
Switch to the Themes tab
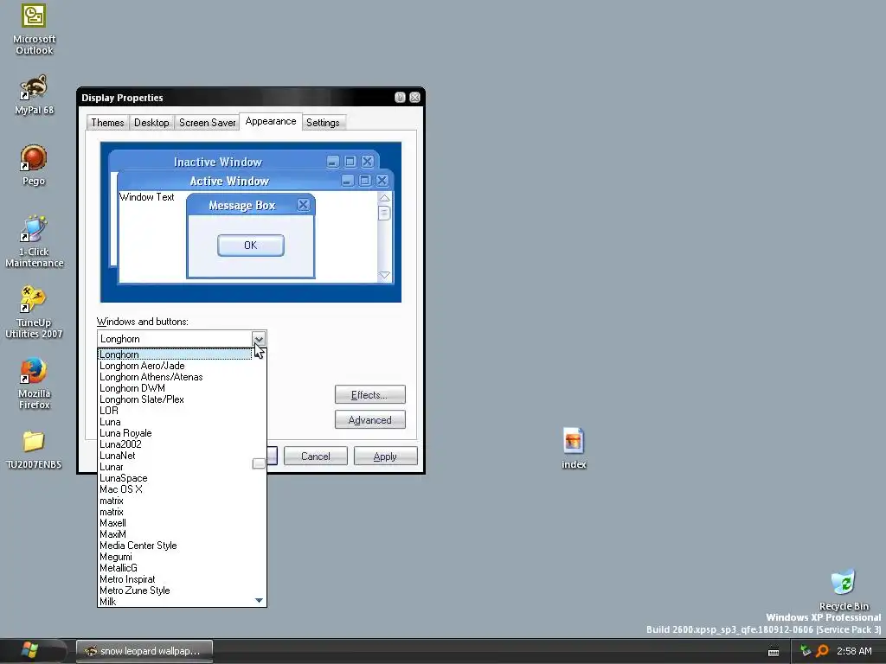tap(107, 123)
